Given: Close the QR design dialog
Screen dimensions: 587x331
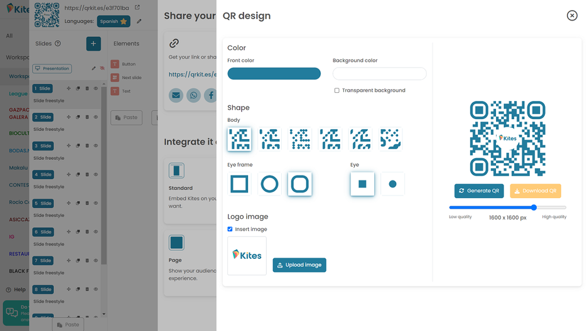Looking at the screenshot, I should point(571,16).
